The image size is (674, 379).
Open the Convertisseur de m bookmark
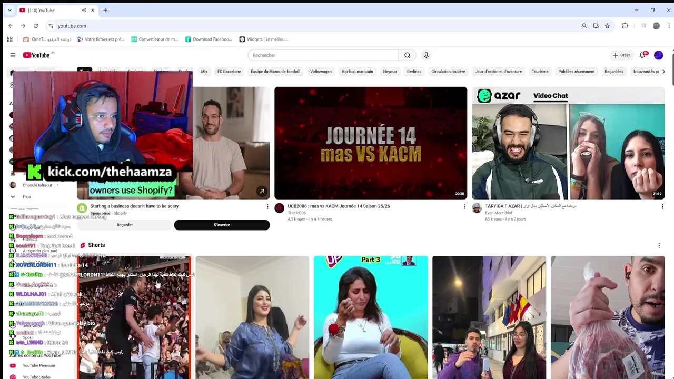point(155,39)
